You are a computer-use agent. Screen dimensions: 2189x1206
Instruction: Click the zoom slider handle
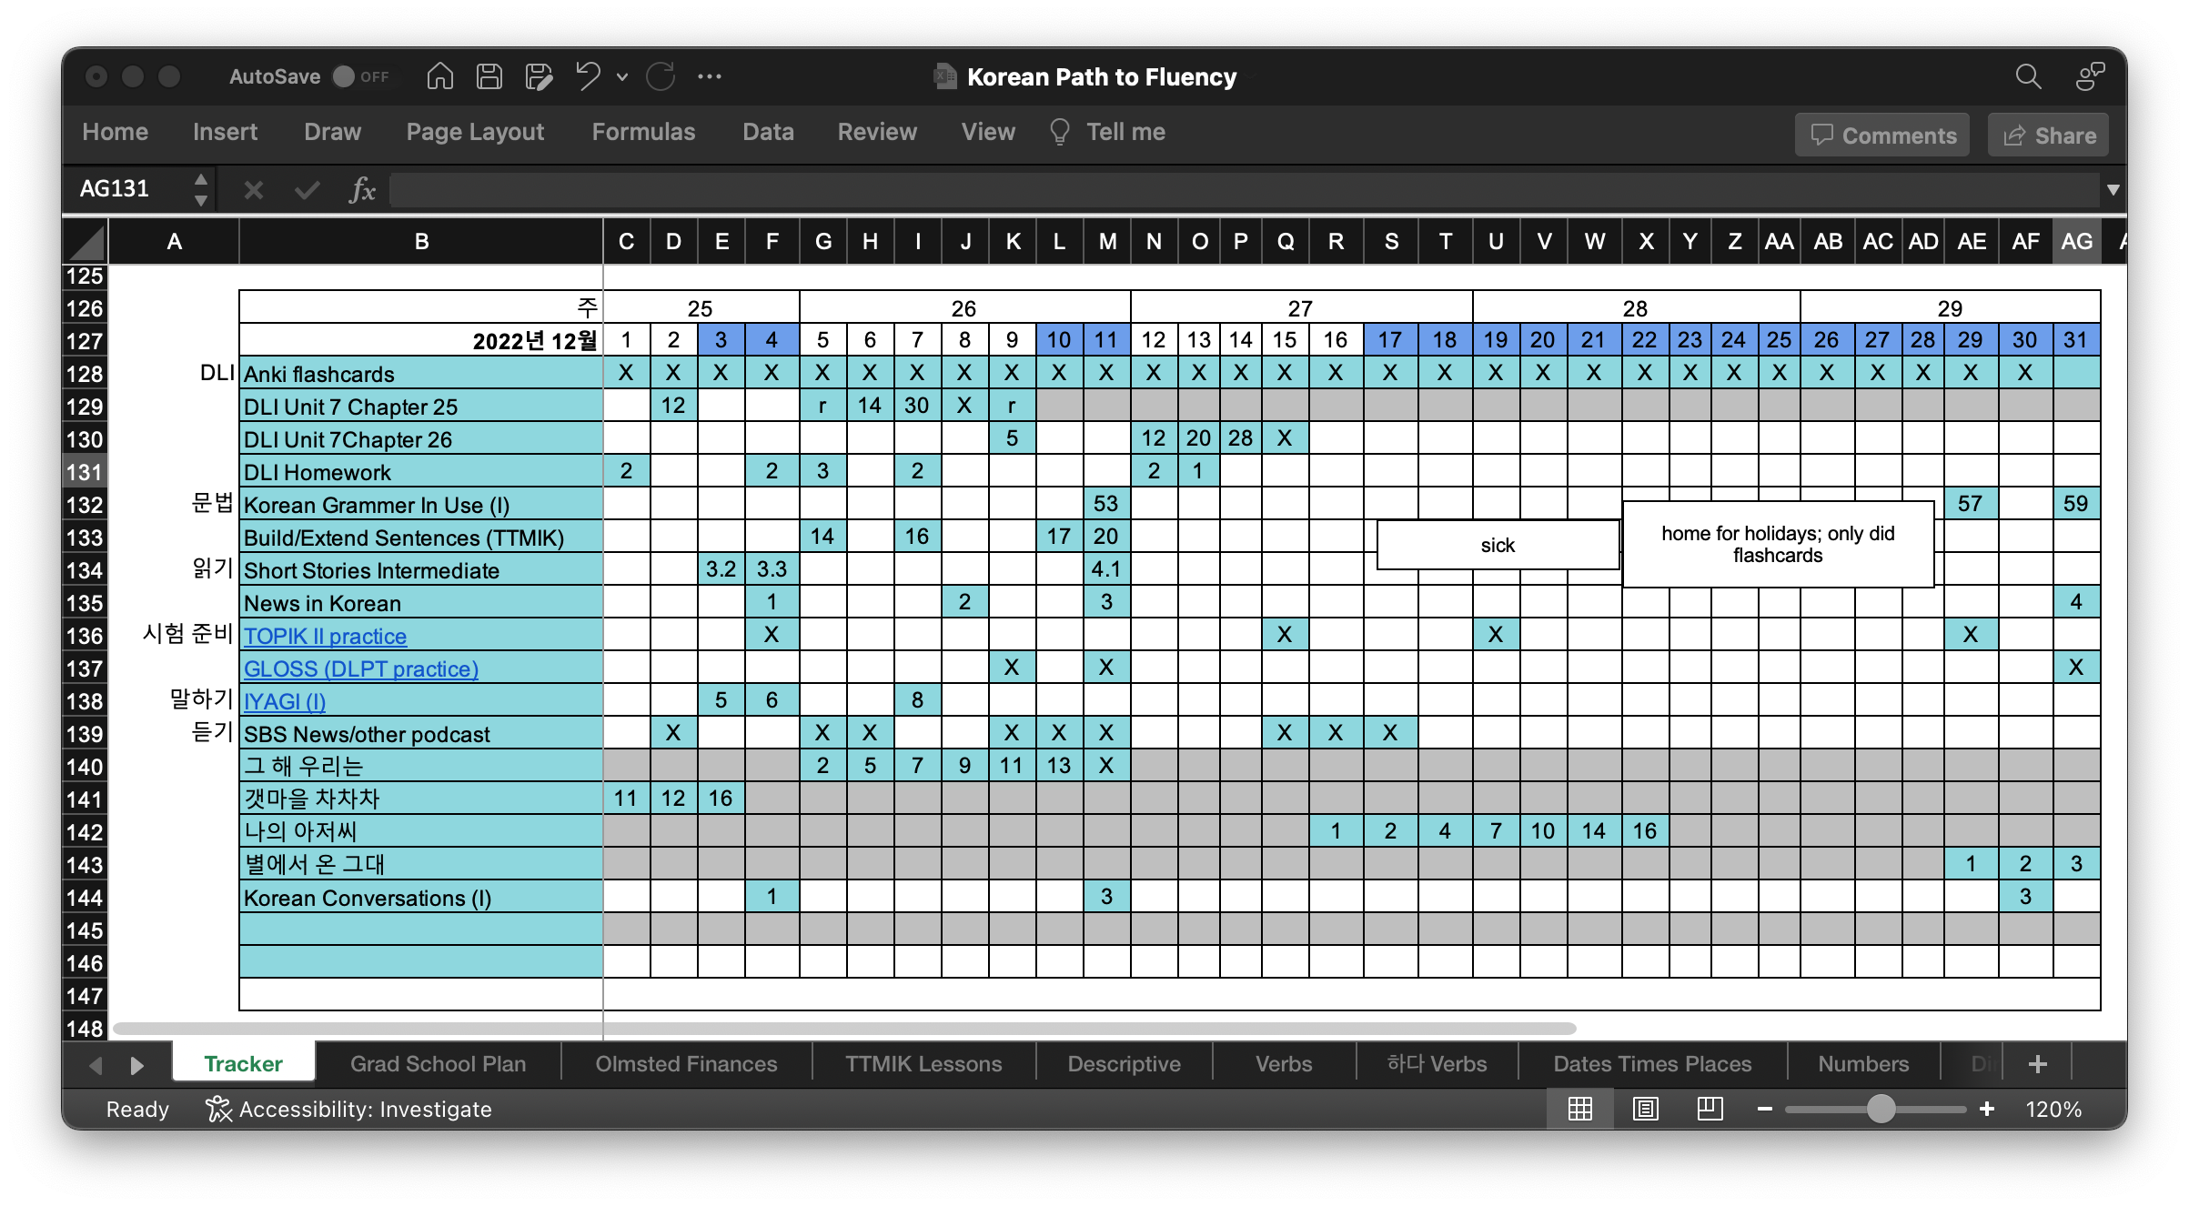pos(1881,1109)
